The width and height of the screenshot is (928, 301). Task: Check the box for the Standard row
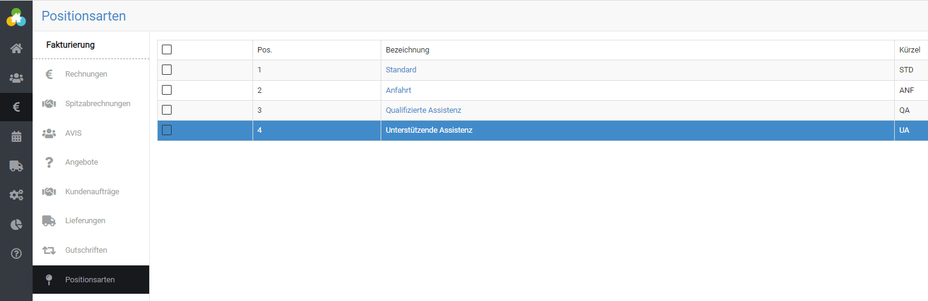tap(167, 70)
